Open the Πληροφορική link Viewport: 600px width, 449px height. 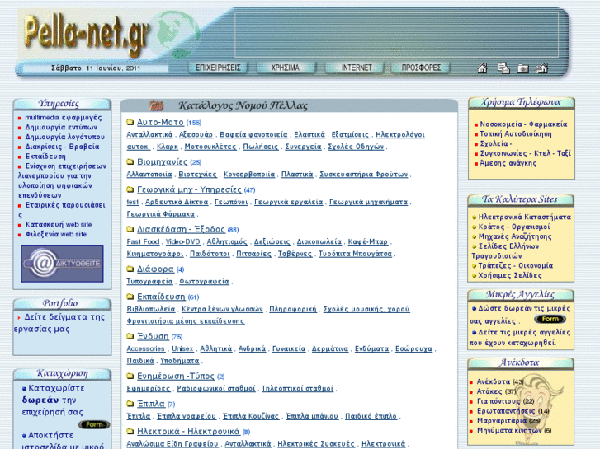293,309
